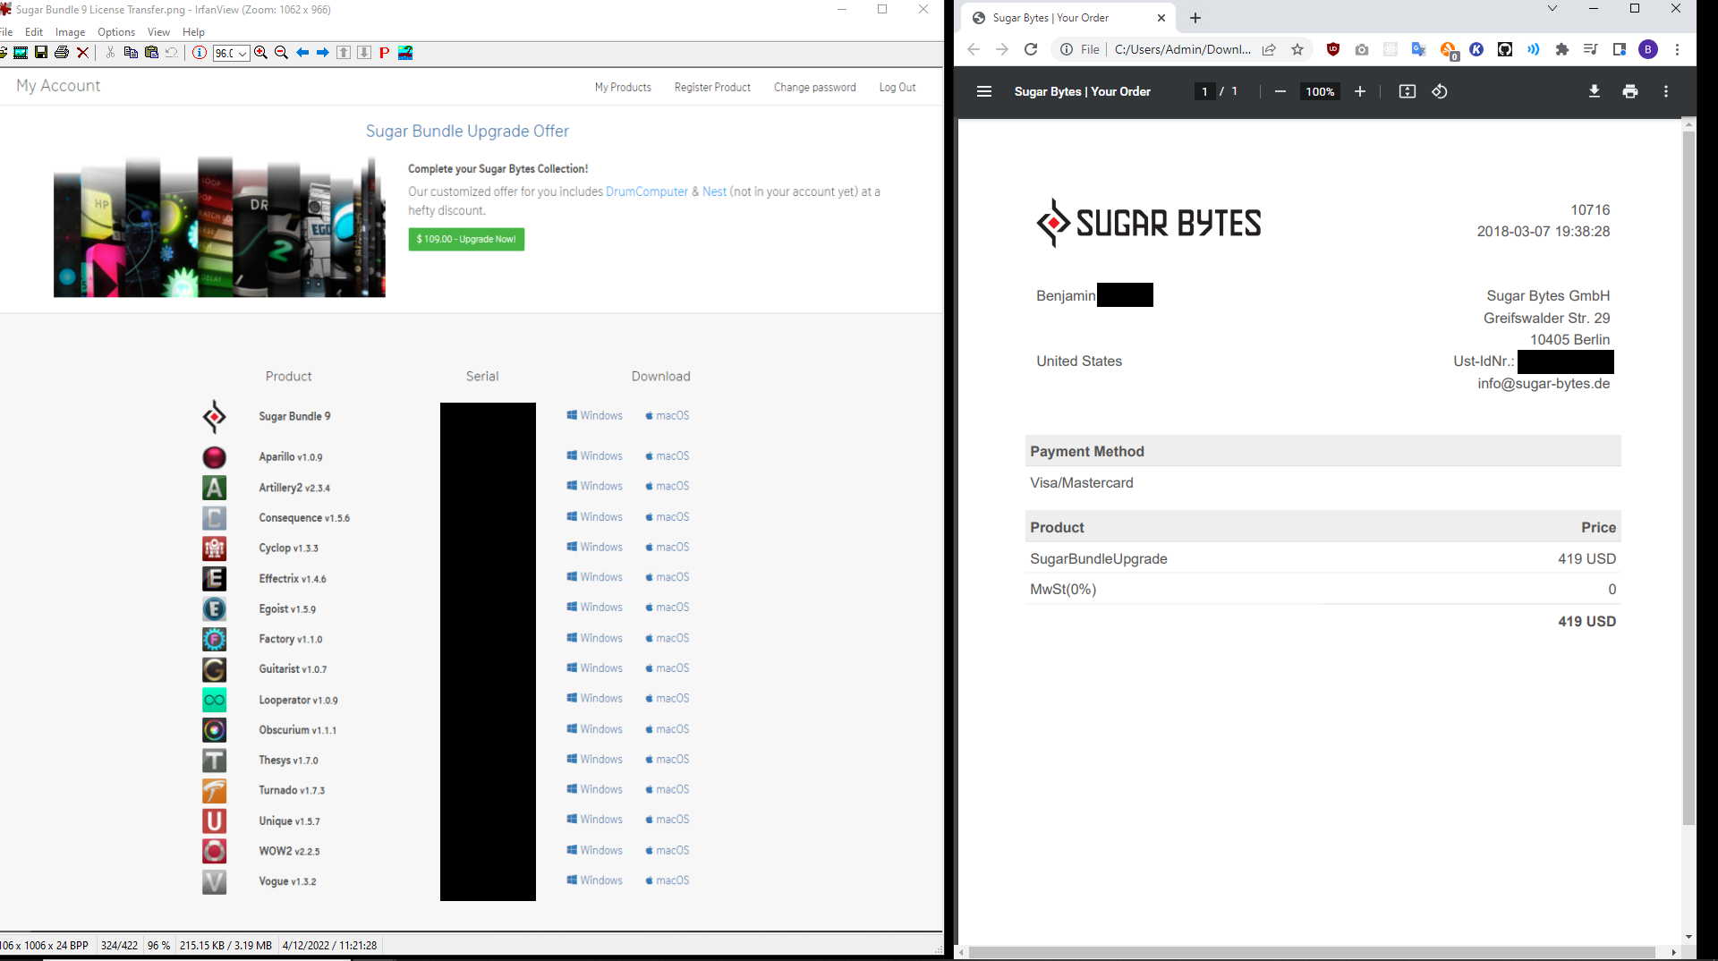This screenshot has width=1718, height=961.
Task: Open the PDF viewer sidebar hamburger menu
Action: [x=984, y=91]
